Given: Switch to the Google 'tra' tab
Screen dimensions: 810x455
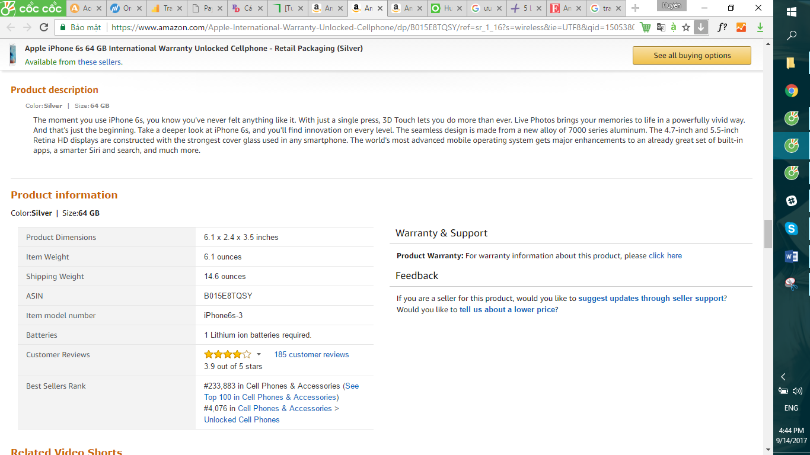Looking at the screenshot, I should [x=606, y=8].
